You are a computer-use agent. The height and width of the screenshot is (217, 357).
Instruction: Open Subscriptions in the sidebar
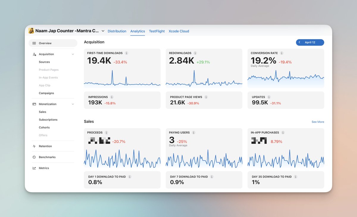[x=48, y=120]
